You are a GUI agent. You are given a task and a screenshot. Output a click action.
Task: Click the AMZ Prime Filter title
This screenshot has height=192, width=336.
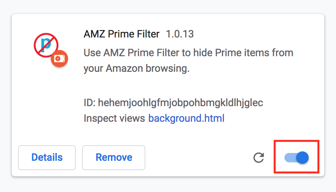(122, 34)
